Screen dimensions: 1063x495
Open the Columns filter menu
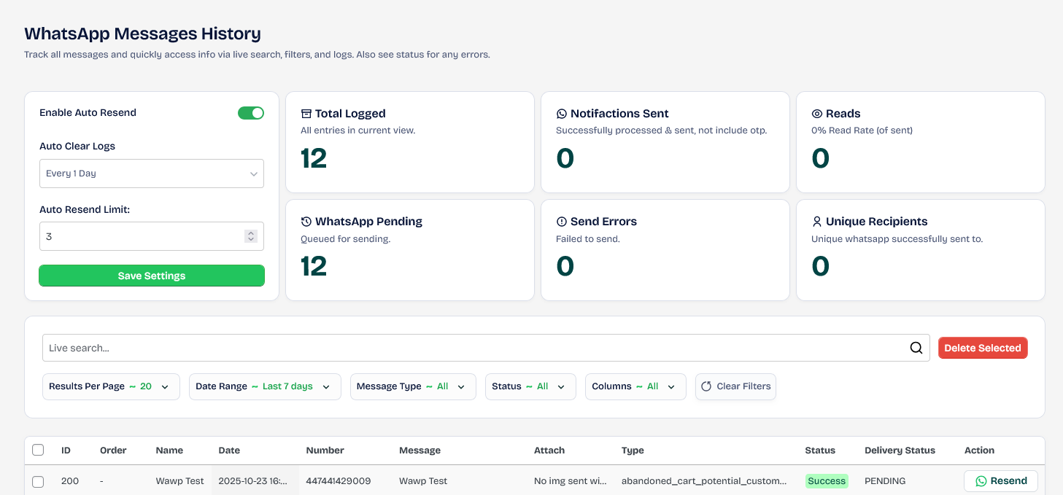(x=635, y=386)
